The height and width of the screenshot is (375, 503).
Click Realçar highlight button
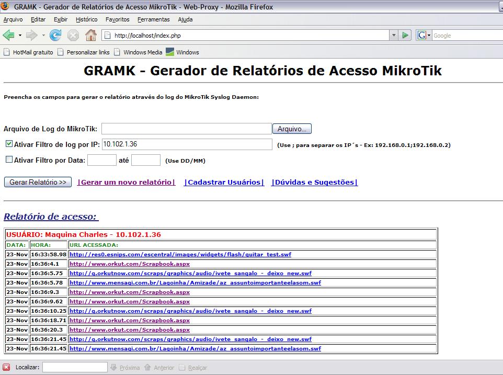pos(193,368)
